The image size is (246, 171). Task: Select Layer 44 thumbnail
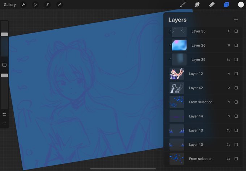click(x=177, y=116)
